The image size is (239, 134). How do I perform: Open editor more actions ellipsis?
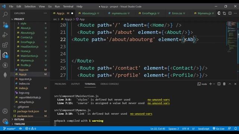(x=235, y=13)
